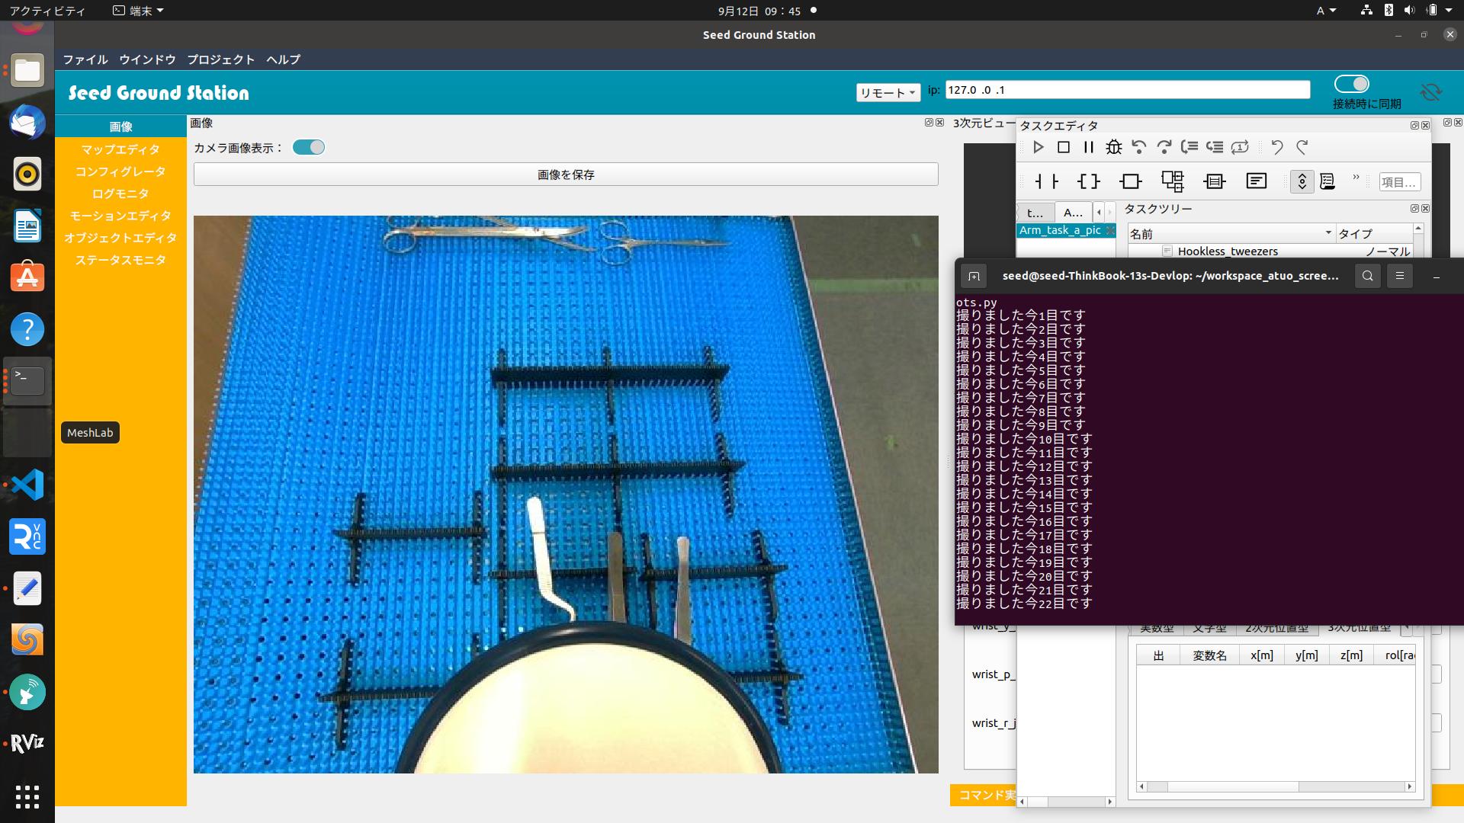1464x823 pixels.
Task: Toggle the expand-collapse arrows button
Action: [1302, 181]
